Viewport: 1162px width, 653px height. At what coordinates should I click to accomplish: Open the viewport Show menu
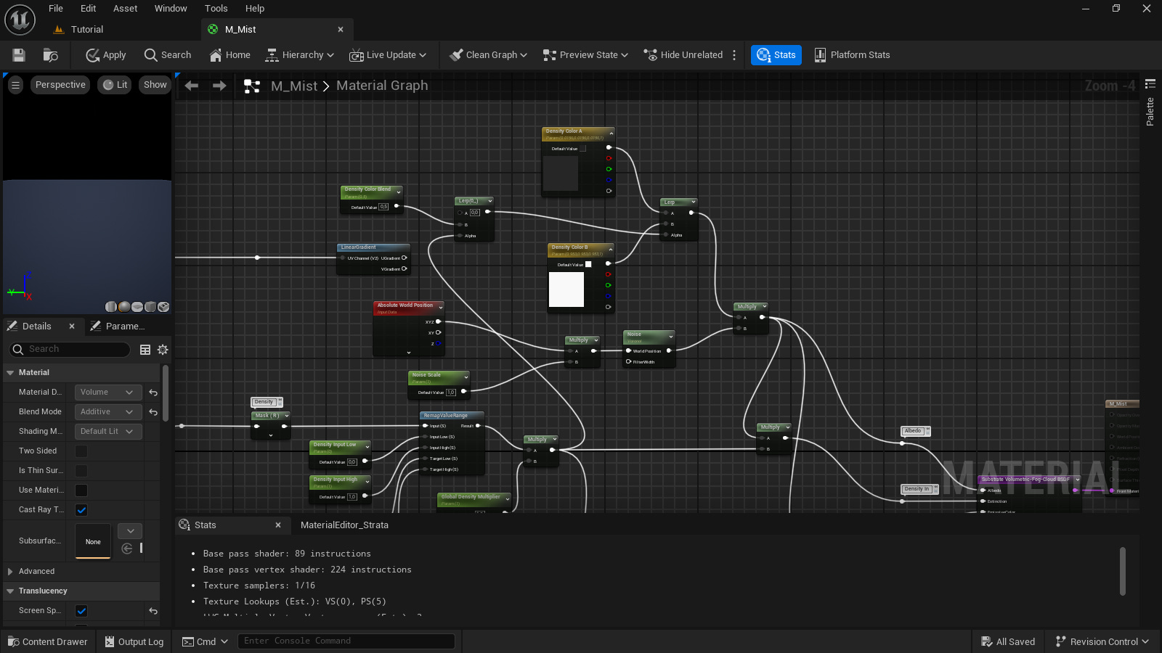[155, 85]
